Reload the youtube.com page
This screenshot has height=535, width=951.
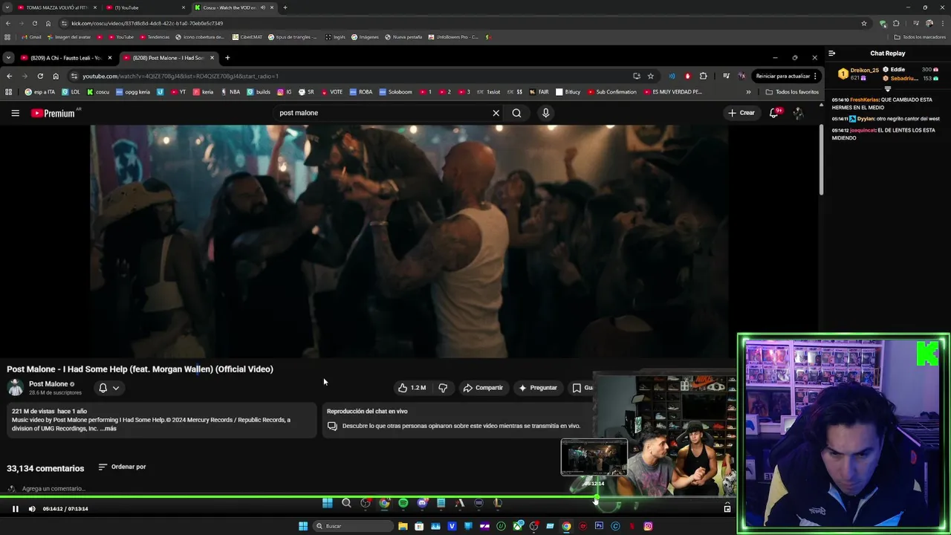(40, 76)
